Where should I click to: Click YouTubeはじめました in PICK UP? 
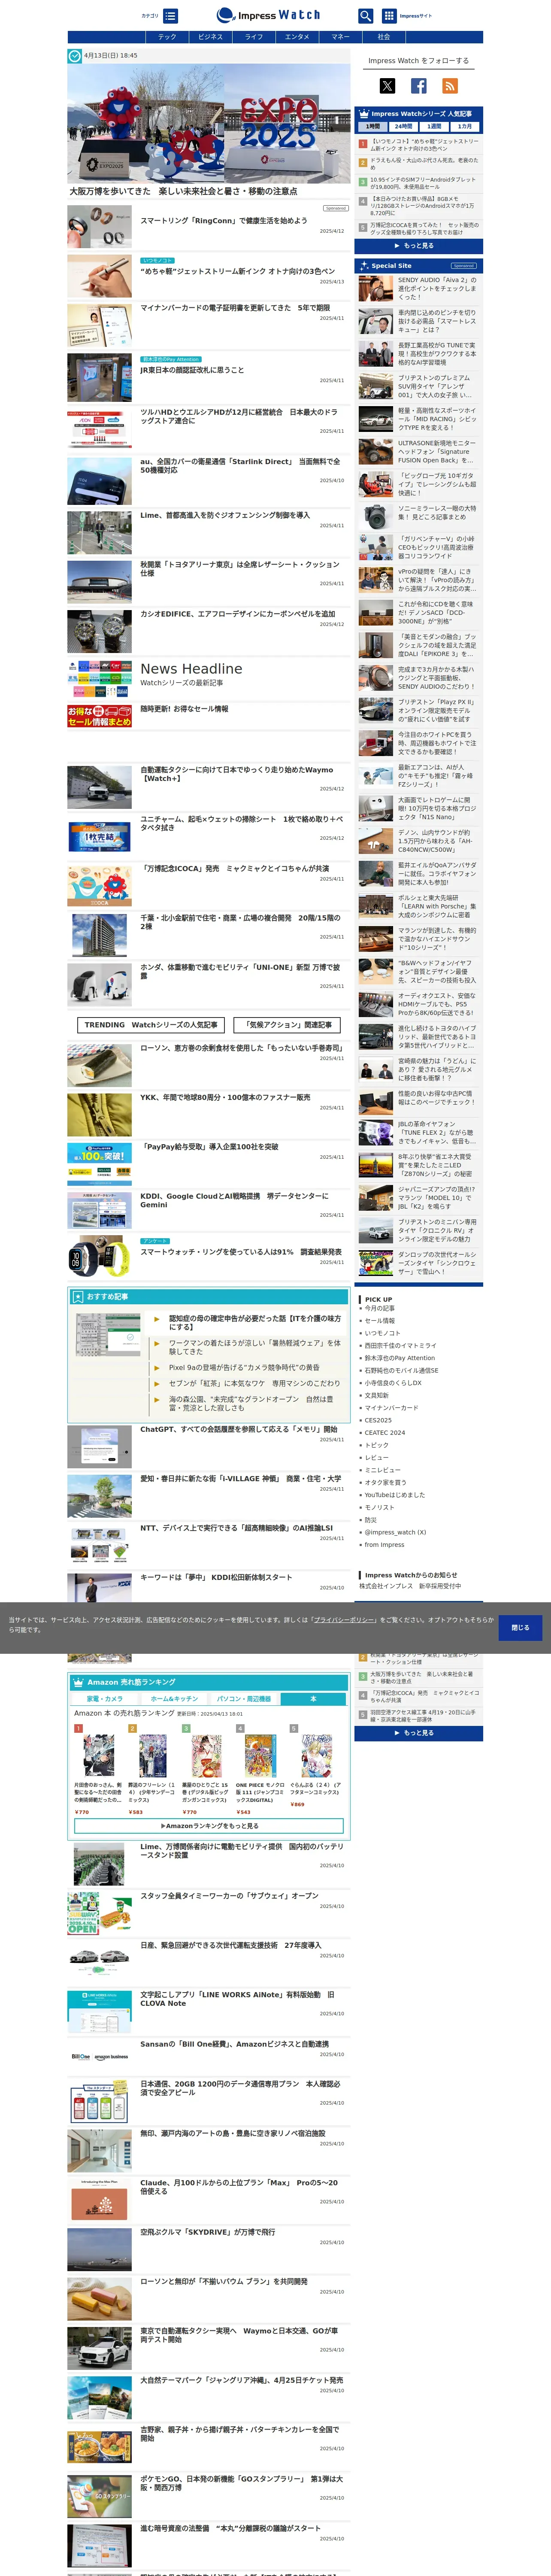click(394, 1494)
